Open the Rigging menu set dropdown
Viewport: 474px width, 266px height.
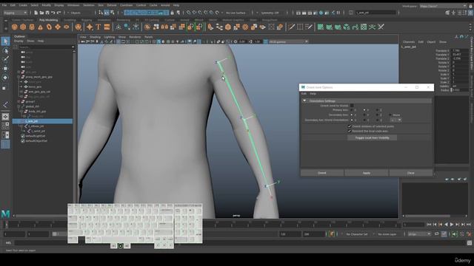[15, 13]
